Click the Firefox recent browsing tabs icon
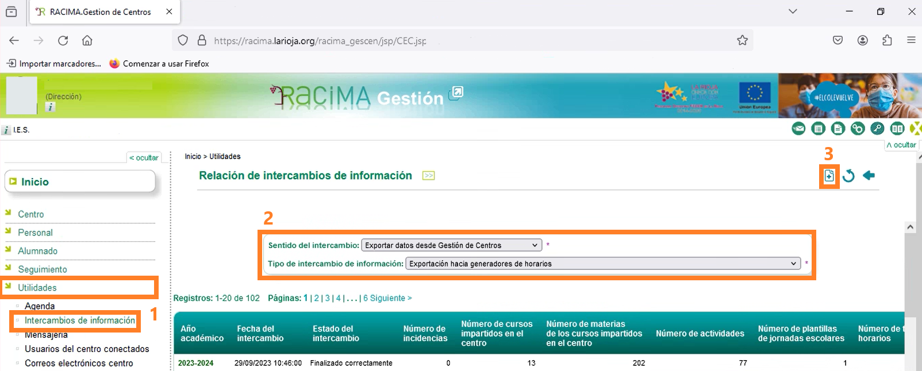922x371 pixels. (x=11, y=11)
